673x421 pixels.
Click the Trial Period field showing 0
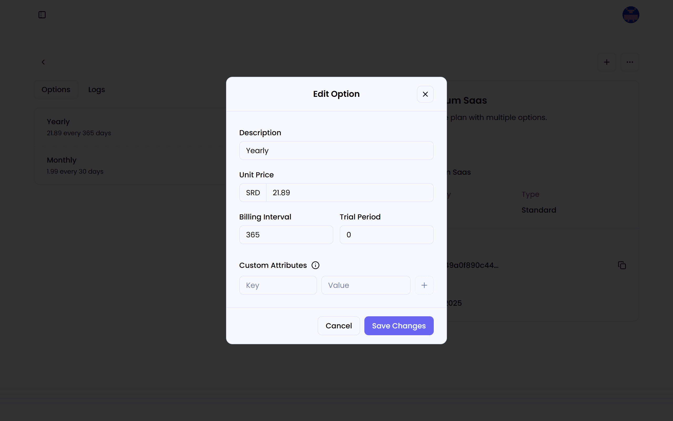[x=386, y=234]
